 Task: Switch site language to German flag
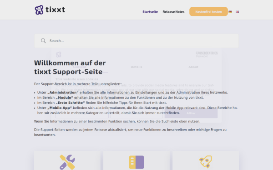[x=230, y=12]
